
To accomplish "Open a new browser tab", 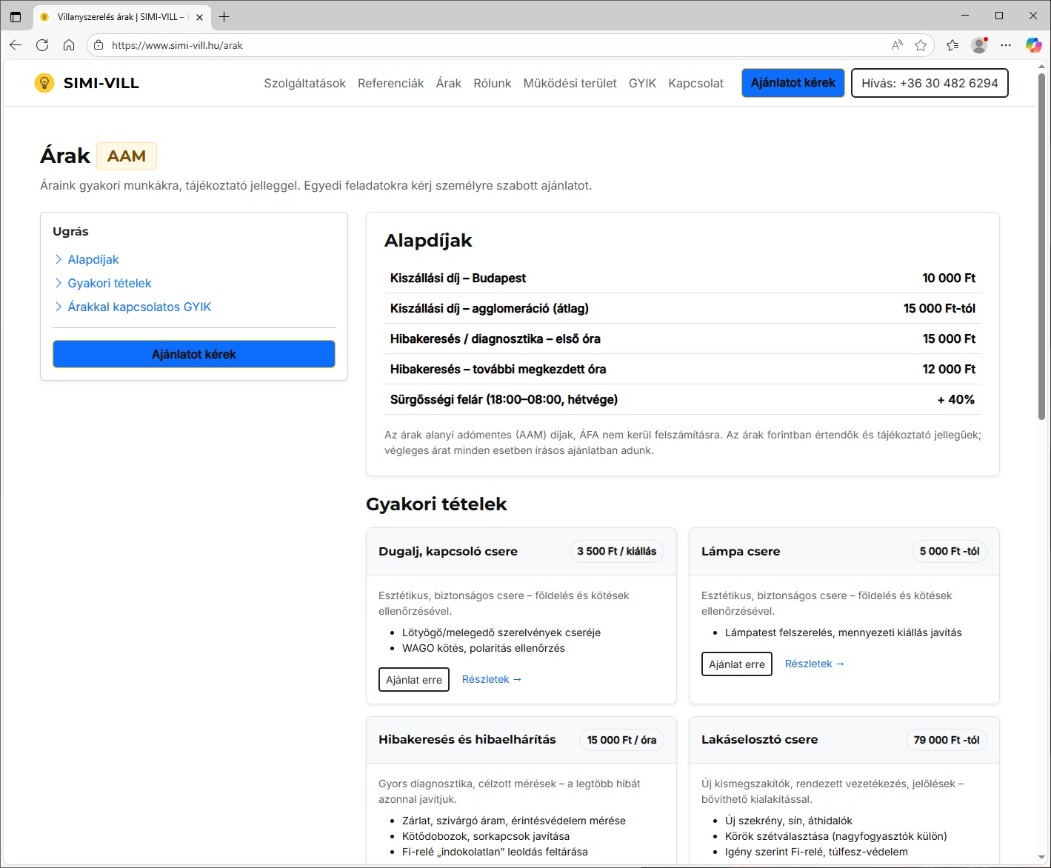I will pos(224,16).
